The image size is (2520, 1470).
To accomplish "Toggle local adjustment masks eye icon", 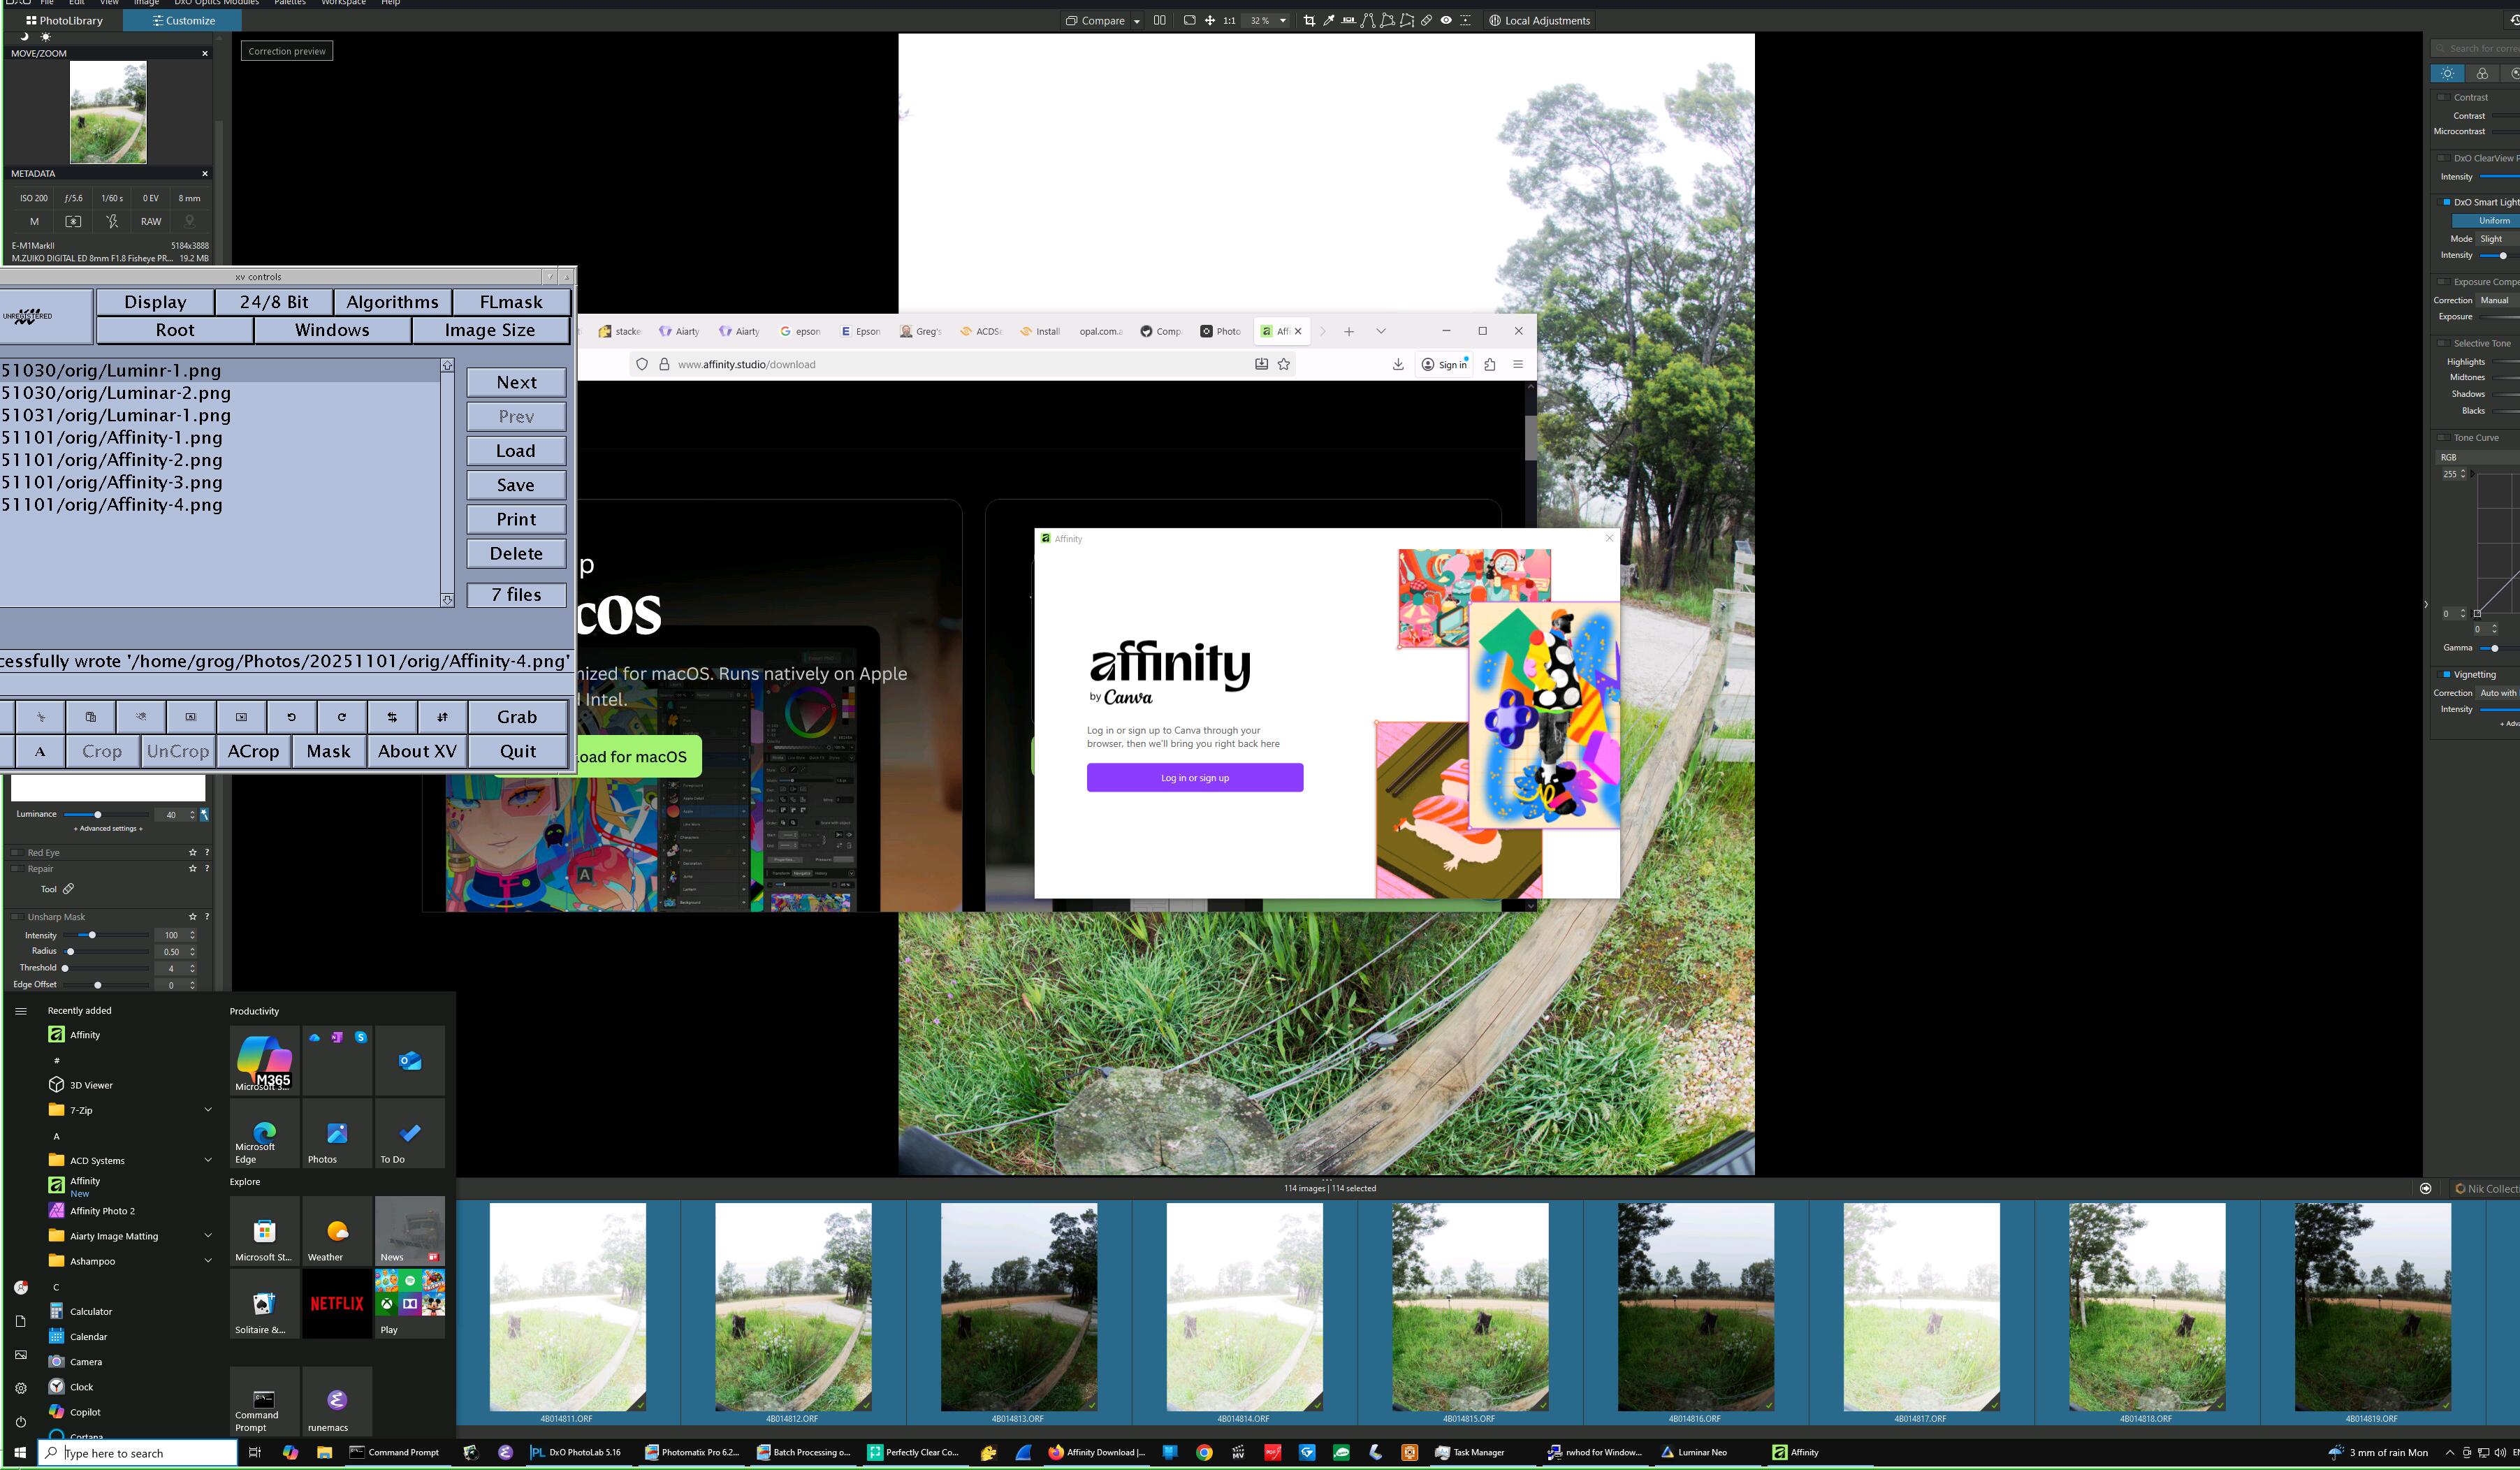I will coord(1446,20).
